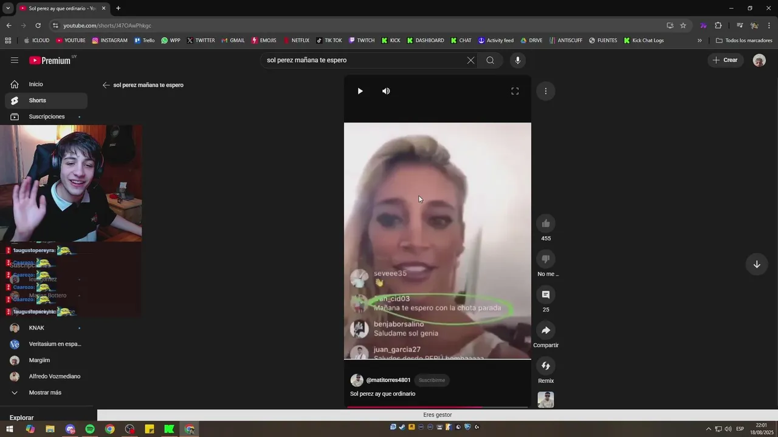Open DRIVE bookmark

point(531,41)
